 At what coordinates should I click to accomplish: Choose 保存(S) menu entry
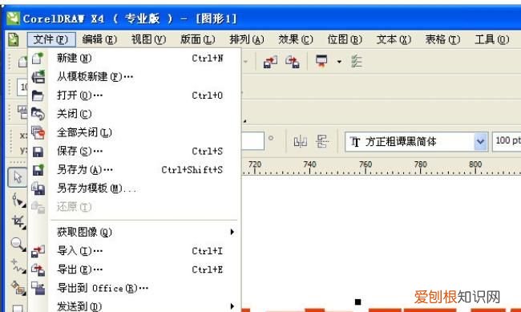[134, 152]
